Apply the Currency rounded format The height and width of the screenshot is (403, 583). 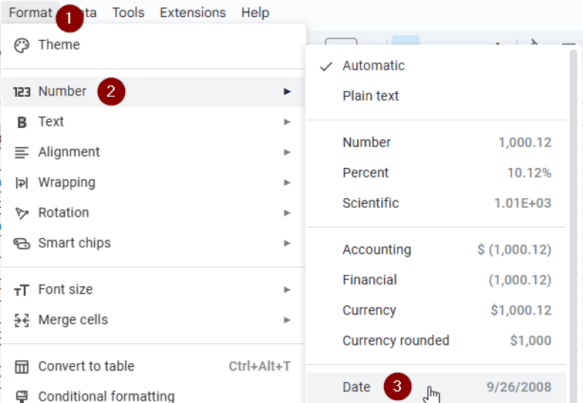(396, 341)
